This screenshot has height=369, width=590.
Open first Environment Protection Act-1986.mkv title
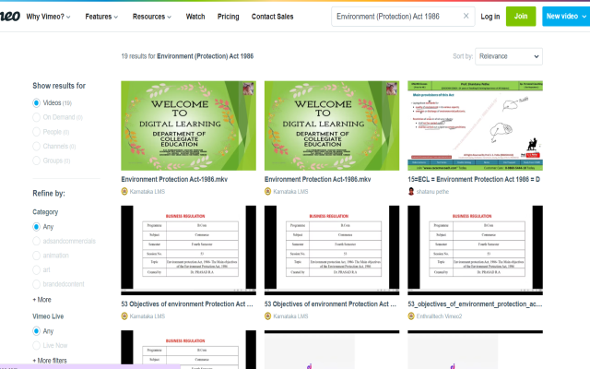(174, 179)
